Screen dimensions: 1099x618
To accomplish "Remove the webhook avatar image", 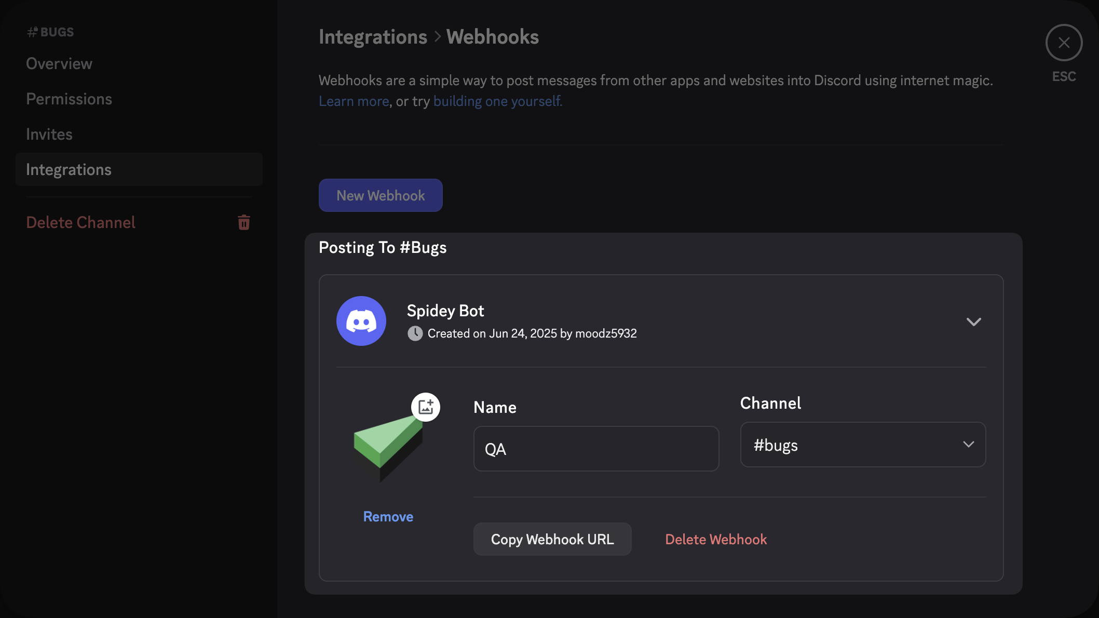I will coord(388,516).
